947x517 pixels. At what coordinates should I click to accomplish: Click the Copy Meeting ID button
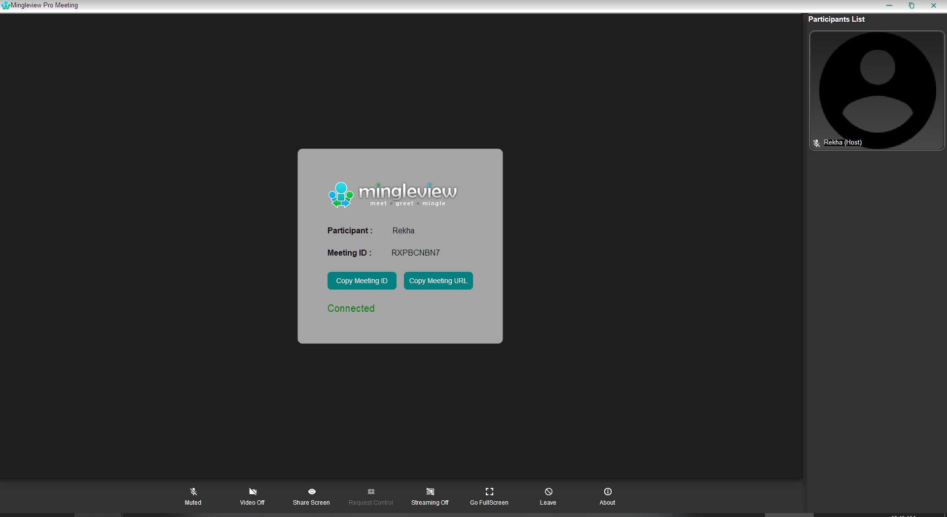[x=362, y=280]
